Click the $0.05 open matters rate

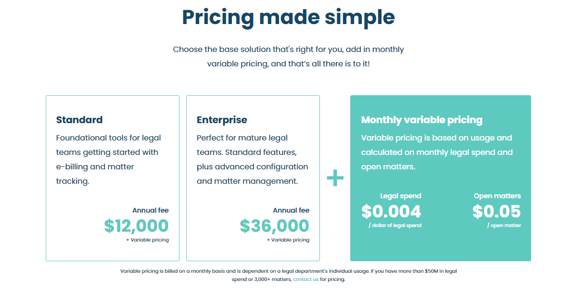click(497, 211)
